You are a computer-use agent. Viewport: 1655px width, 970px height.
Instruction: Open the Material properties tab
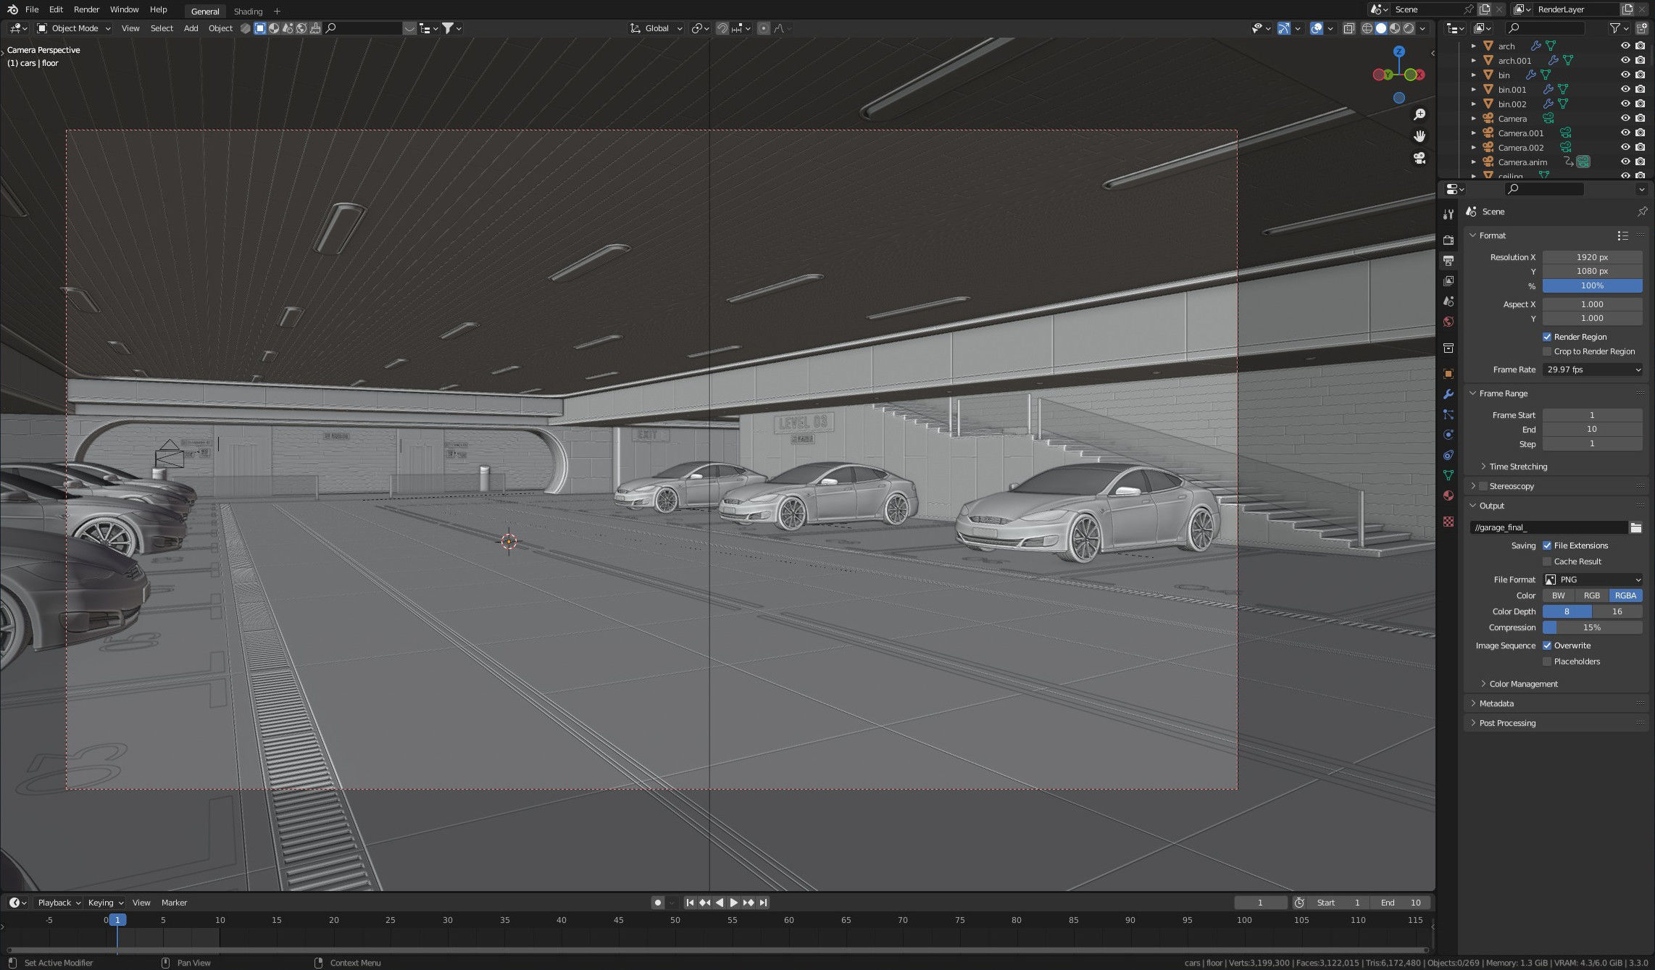[x=1448, y=496]
